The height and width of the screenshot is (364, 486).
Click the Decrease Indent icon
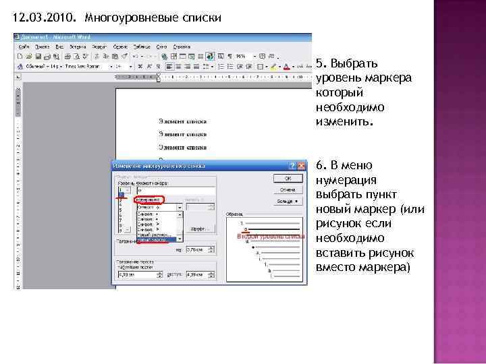tap(240, 66)
